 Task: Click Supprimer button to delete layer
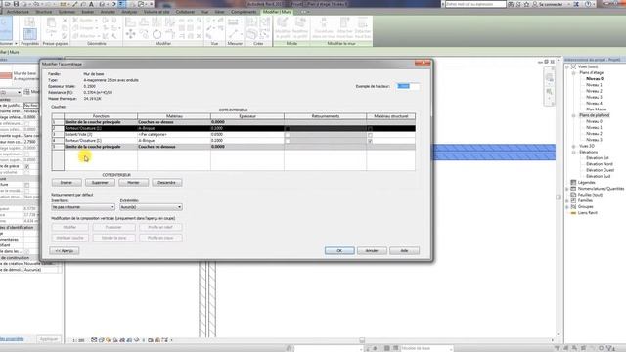100,183
